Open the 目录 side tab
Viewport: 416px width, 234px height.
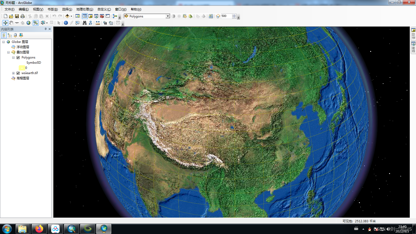413,34
